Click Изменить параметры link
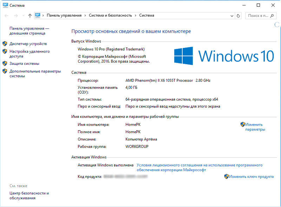The height and width of the screenshot is (207, 281). click(x=255, y=127)
